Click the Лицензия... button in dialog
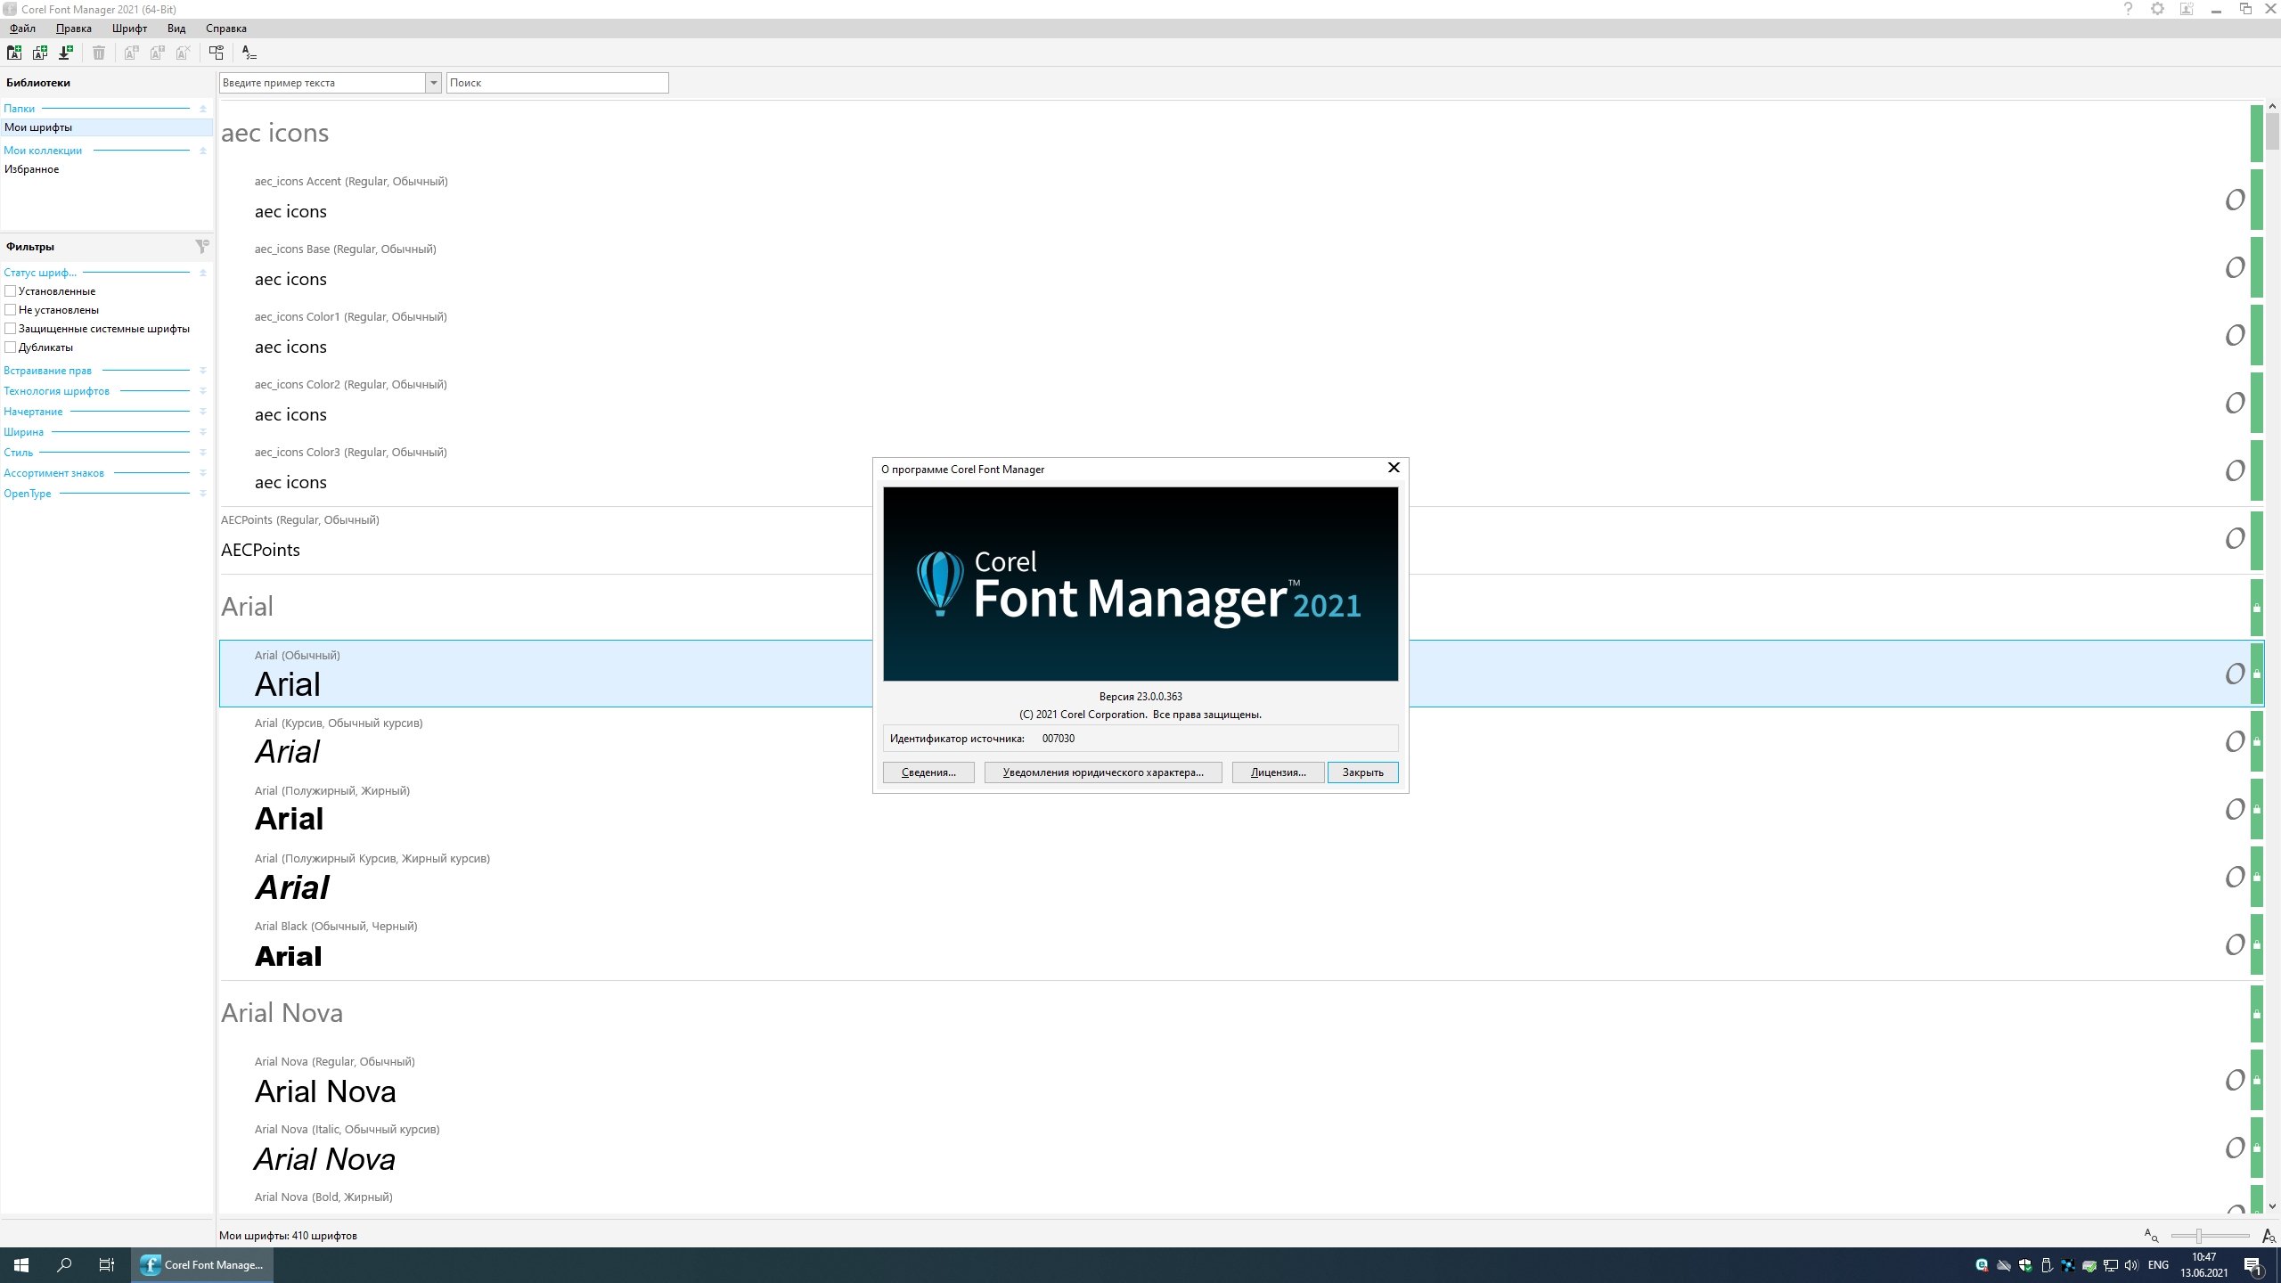Image resolution: width=2281 pixels, height=1283 pixels. coord(1278,772)
